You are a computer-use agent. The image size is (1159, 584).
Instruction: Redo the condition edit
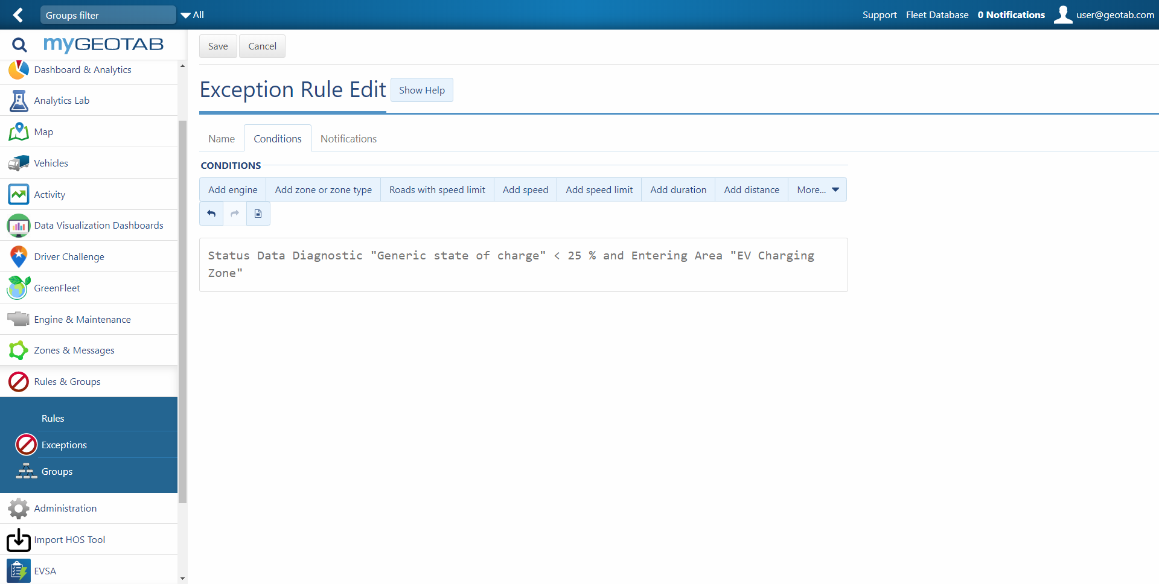(234, 214)
